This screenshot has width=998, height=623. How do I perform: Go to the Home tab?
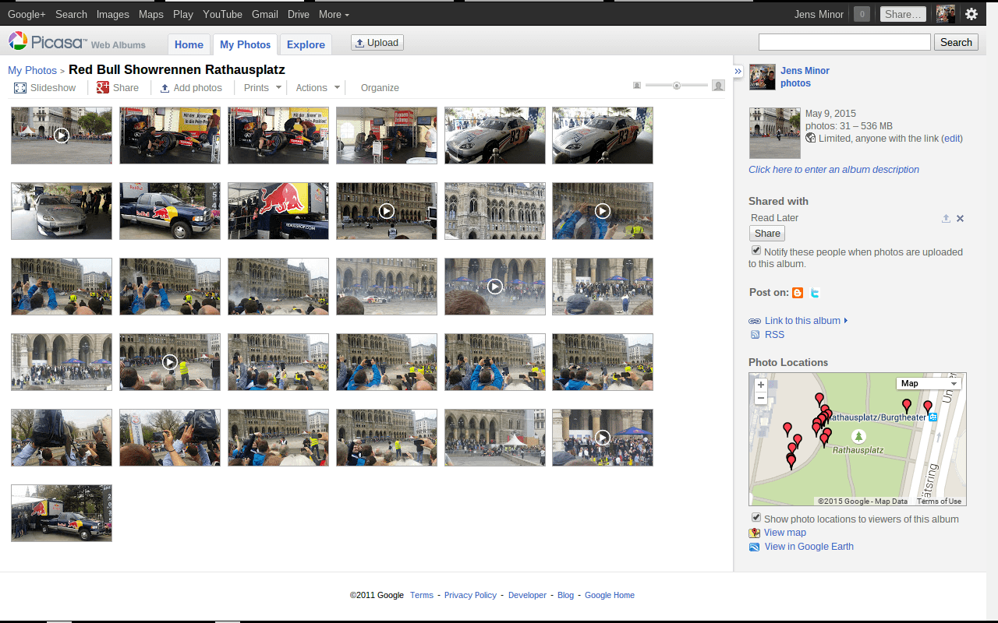tap(189, 44)
